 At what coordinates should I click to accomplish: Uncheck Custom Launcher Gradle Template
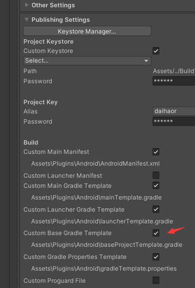(156, 209)
